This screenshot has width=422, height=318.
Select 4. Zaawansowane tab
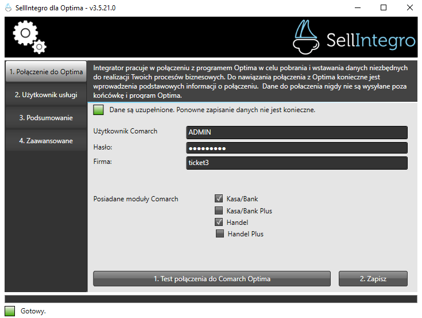point(46,141)
